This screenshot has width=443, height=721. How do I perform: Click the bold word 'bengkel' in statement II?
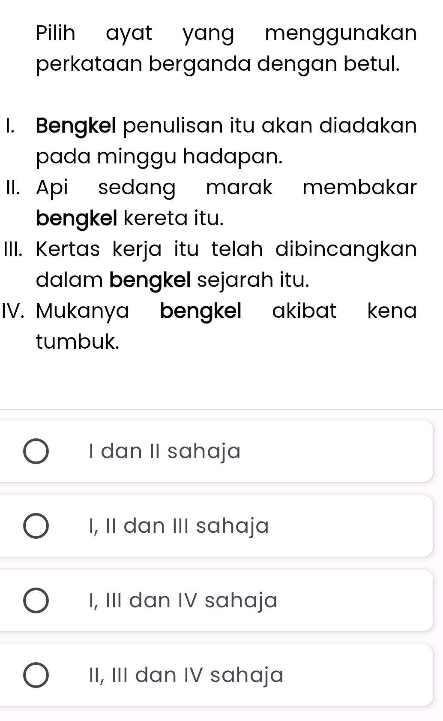[x=77, y=218]
